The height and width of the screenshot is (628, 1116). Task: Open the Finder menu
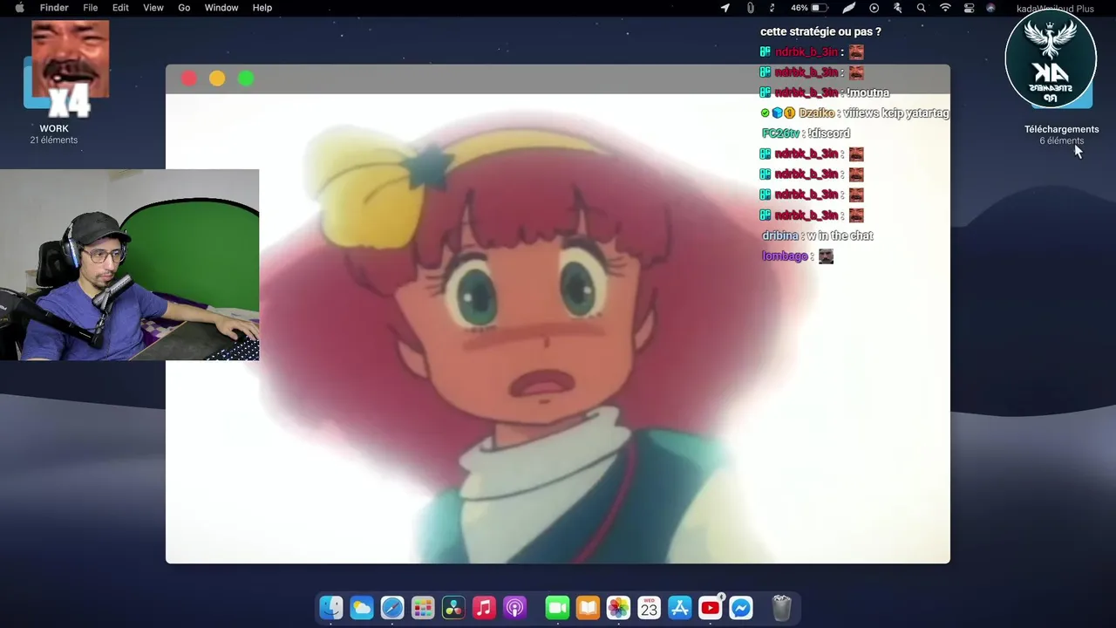point(54,8)
